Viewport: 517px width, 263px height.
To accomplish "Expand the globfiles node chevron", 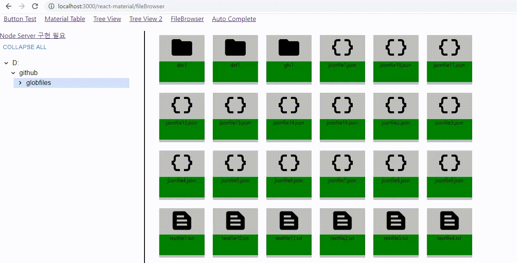I will [x=20, y=83].
